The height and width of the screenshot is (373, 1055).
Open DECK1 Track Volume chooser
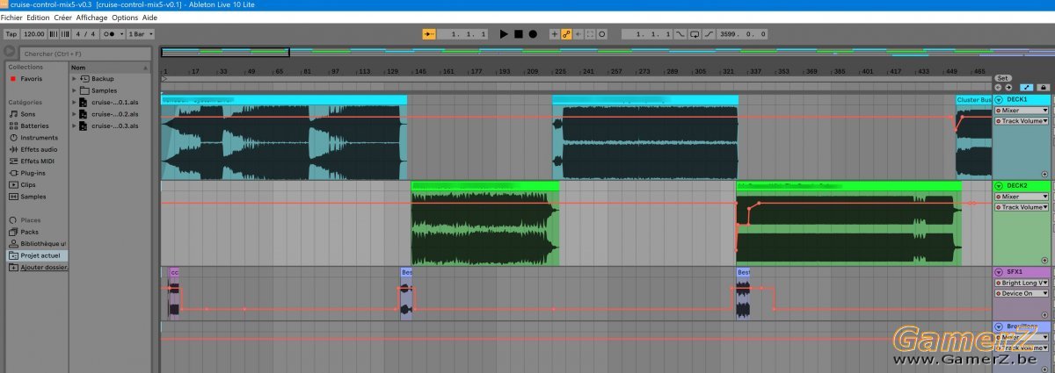(1022, 121)
